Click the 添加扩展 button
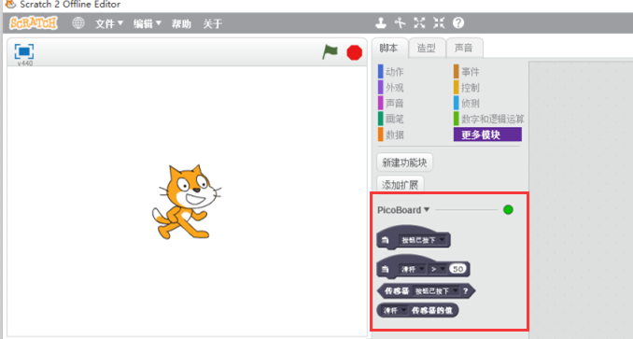The height and width of the screenshot is (339, 633). coord(401,185)
